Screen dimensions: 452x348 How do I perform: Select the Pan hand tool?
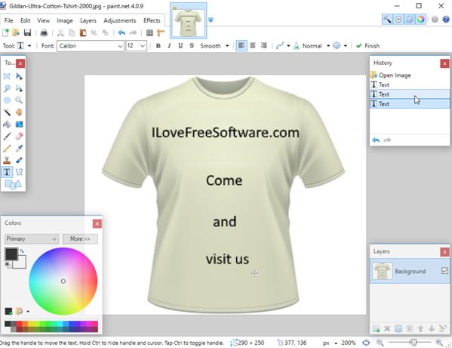click(x=19, y=112)
